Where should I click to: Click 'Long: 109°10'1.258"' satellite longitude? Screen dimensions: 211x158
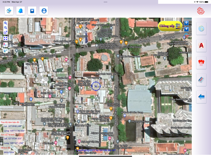(x=14, y=143)
